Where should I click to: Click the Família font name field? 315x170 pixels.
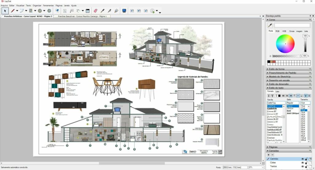[276, 103]
